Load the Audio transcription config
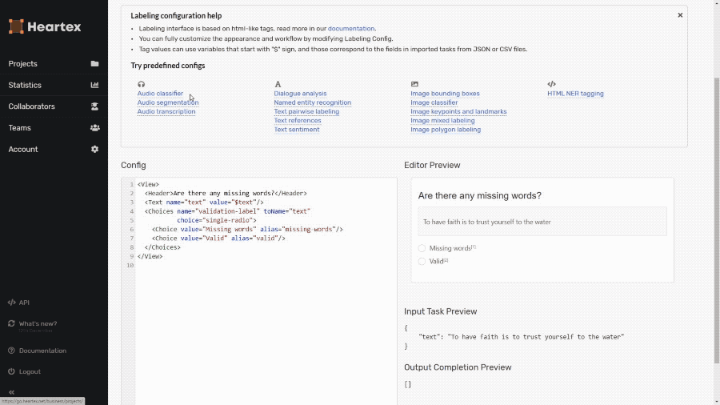The width and height of the screenshot is (720, 405). coord(166,111)
